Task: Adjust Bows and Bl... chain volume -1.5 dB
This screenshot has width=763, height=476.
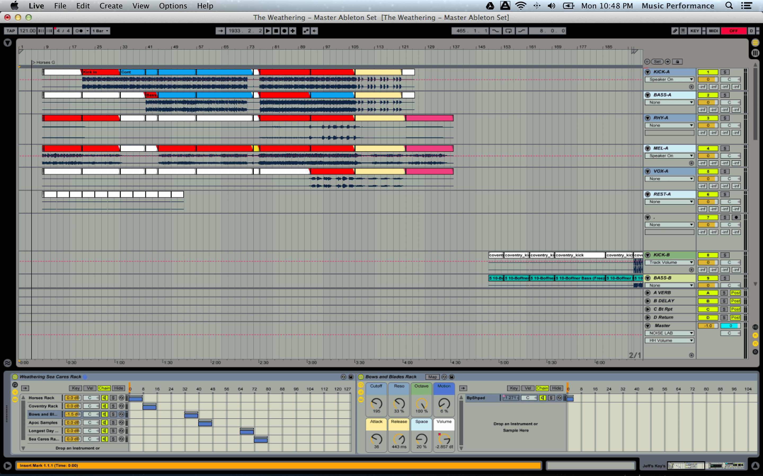Action: click(x=73, y=414)
